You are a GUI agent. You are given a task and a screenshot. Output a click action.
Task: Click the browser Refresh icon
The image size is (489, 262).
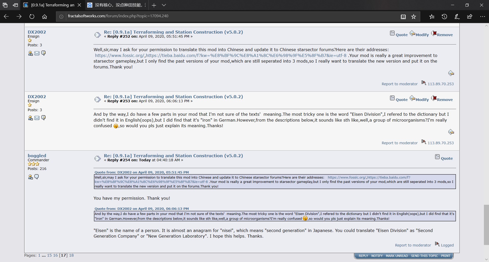[32, 17]
